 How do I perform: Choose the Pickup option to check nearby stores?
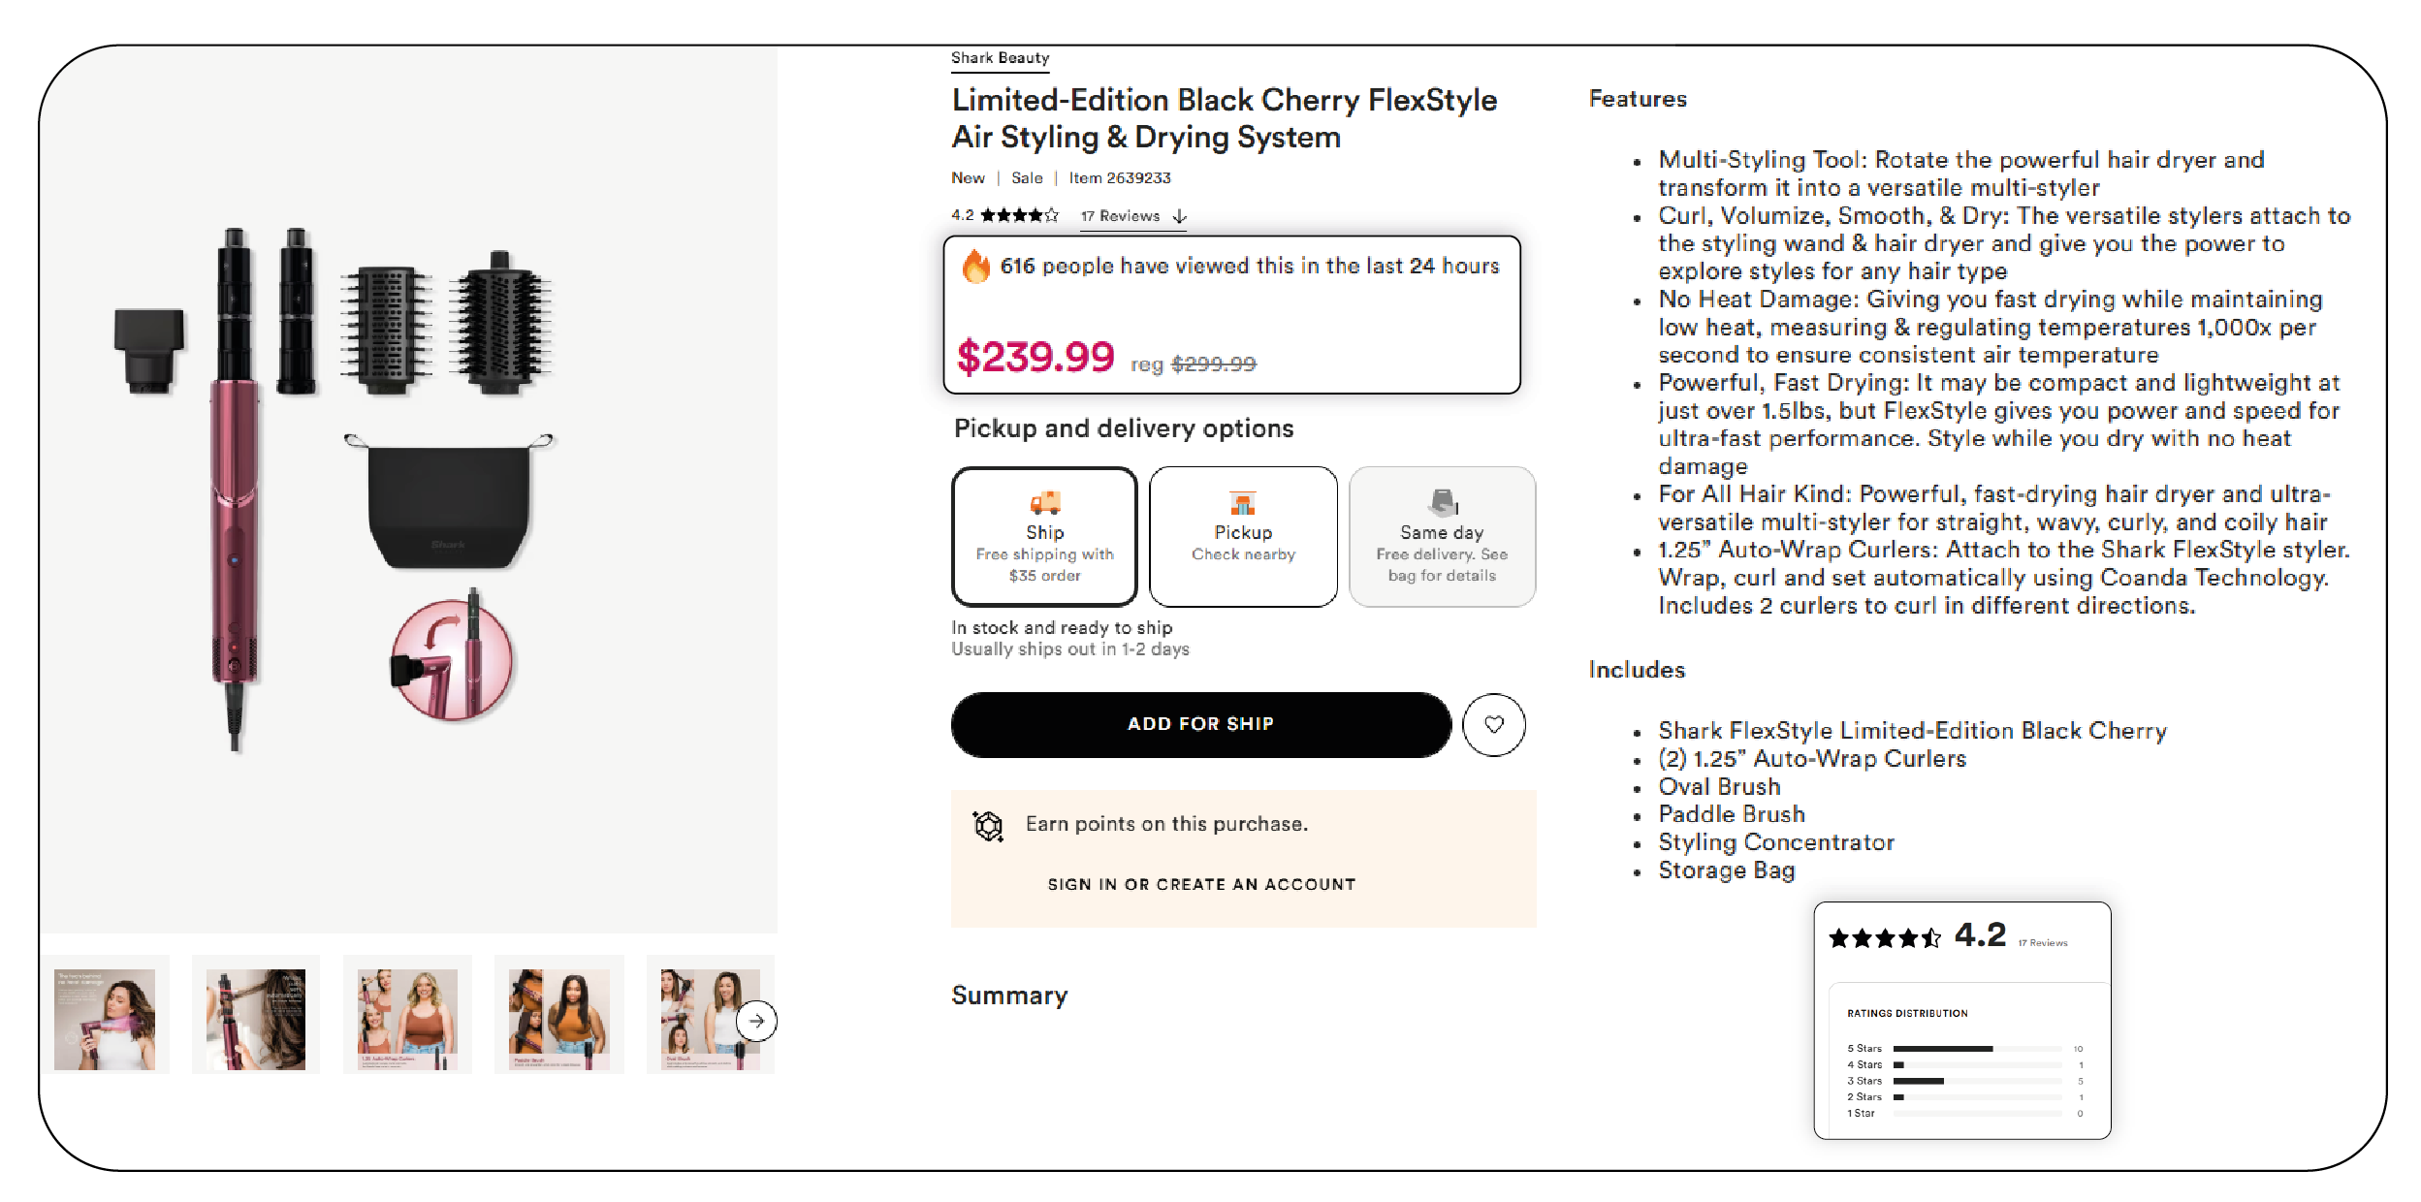(1244, 536)
